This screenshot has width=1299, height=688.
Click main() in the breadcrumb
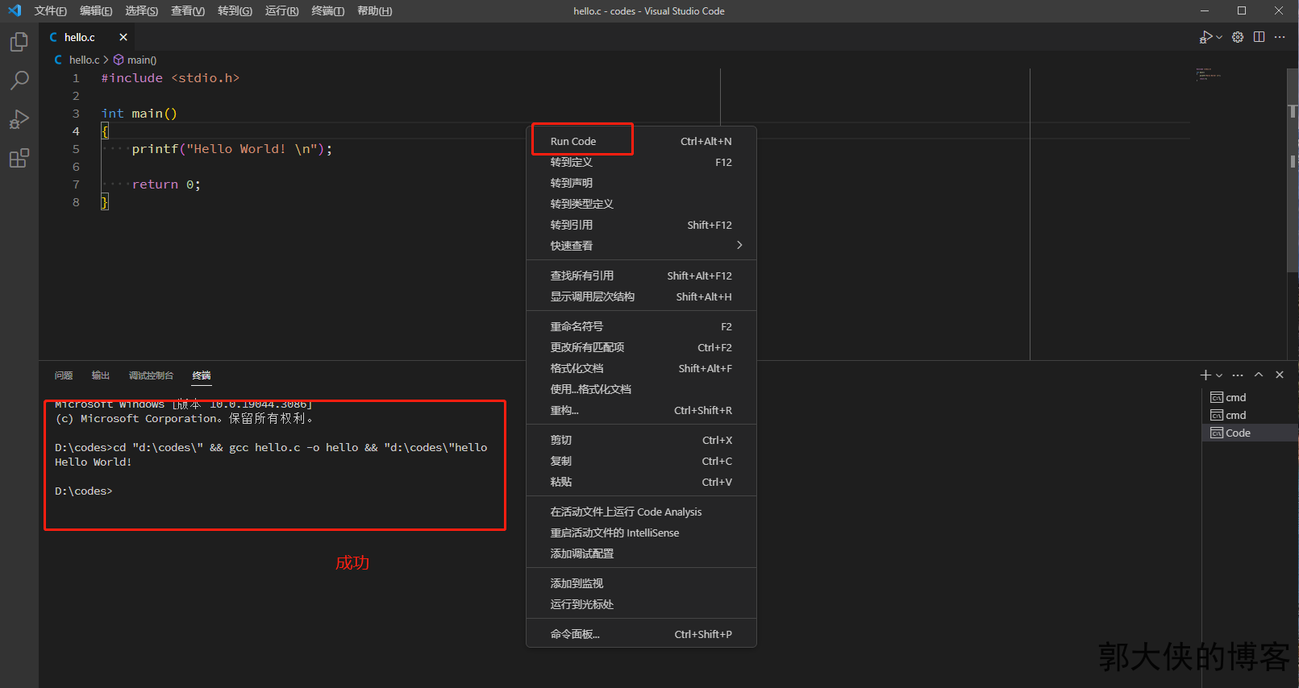[141, 60]
